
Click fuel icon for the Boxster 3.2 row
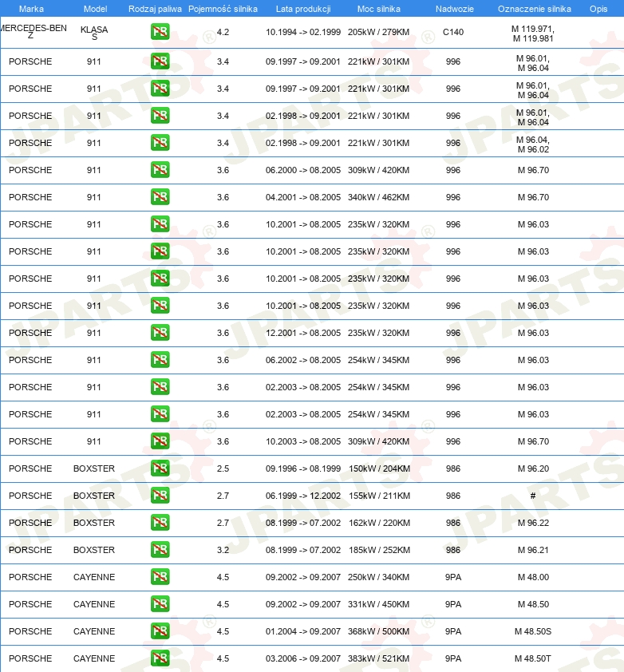click(160, 549)
